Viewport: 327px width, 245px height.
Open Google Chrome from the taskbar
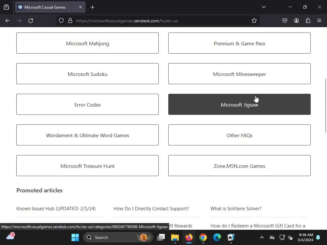pos(203,237)
